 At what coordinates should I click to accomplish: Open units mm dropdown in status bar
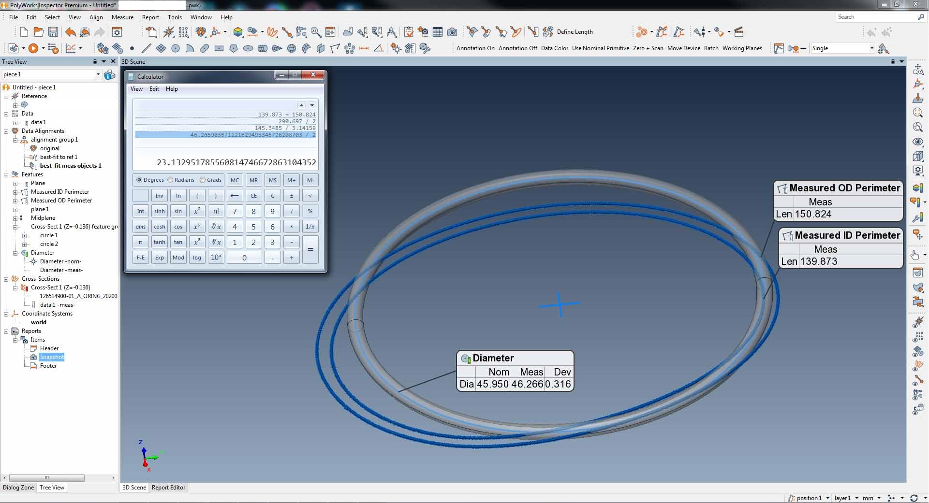click(x=879, y=498)
